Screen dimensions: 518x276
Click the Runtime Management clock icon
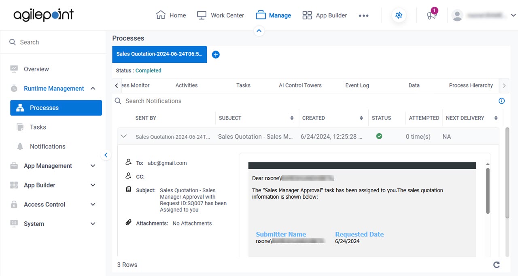(x=14, y=89)
